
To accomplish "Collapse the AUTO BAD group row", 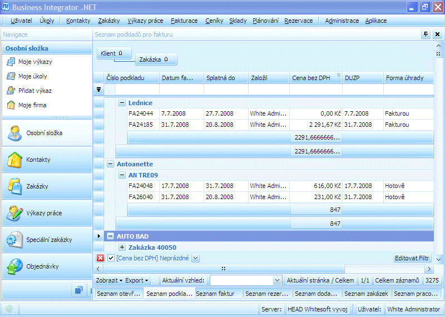I will [x=110, y=236].
